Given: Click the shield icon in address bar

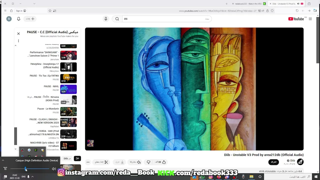Looking at the screenshot, I should coord(272,11).
